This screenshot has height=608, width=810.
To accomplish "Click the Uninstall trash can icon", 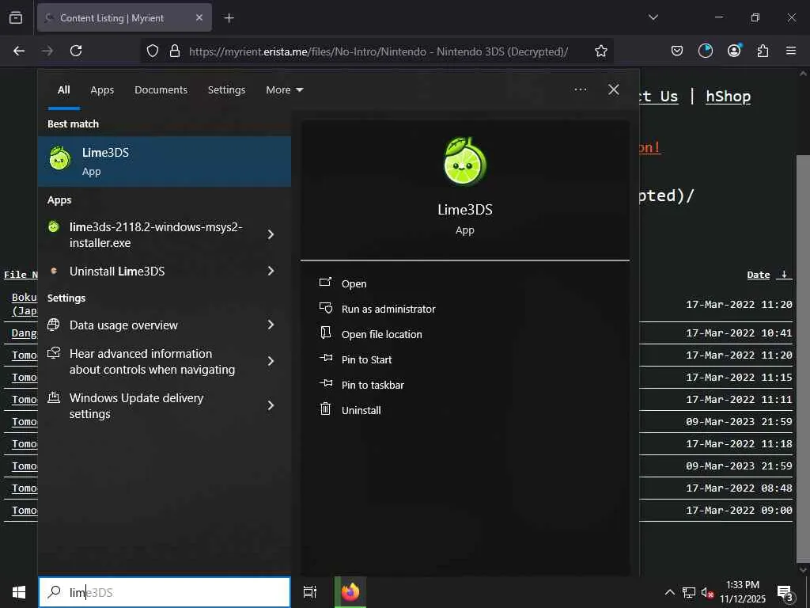I will click(x=325, y=409).
